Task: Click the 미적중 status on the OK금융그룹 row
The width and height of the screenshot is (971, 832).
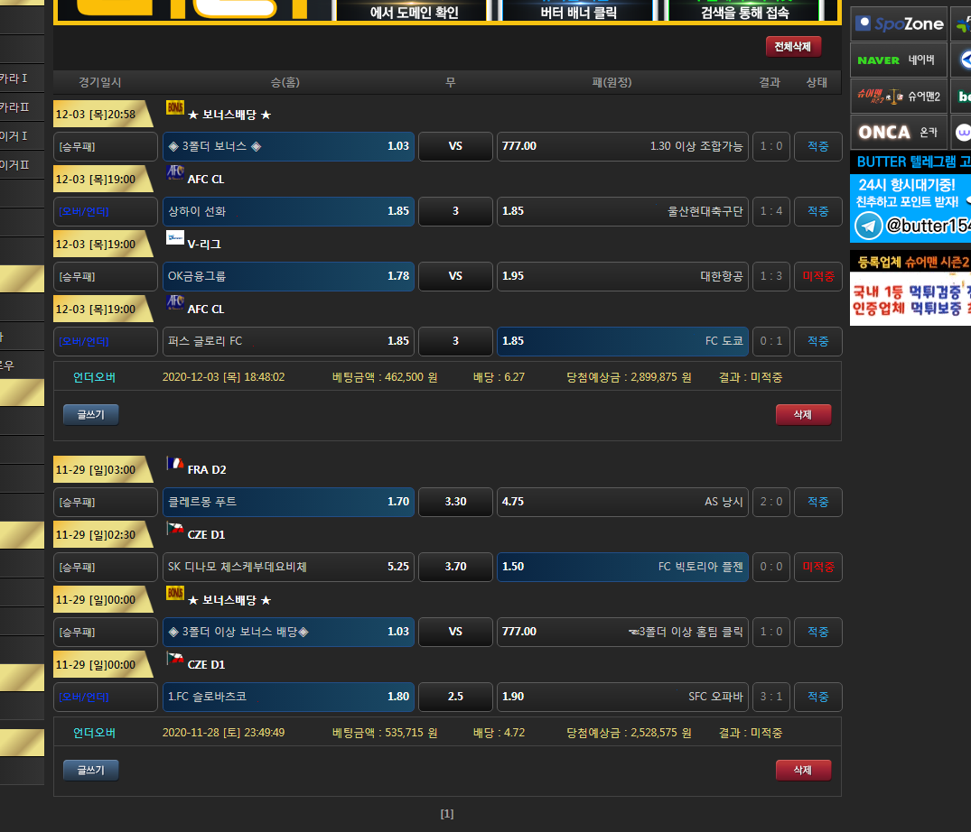Action: point(817,276)
